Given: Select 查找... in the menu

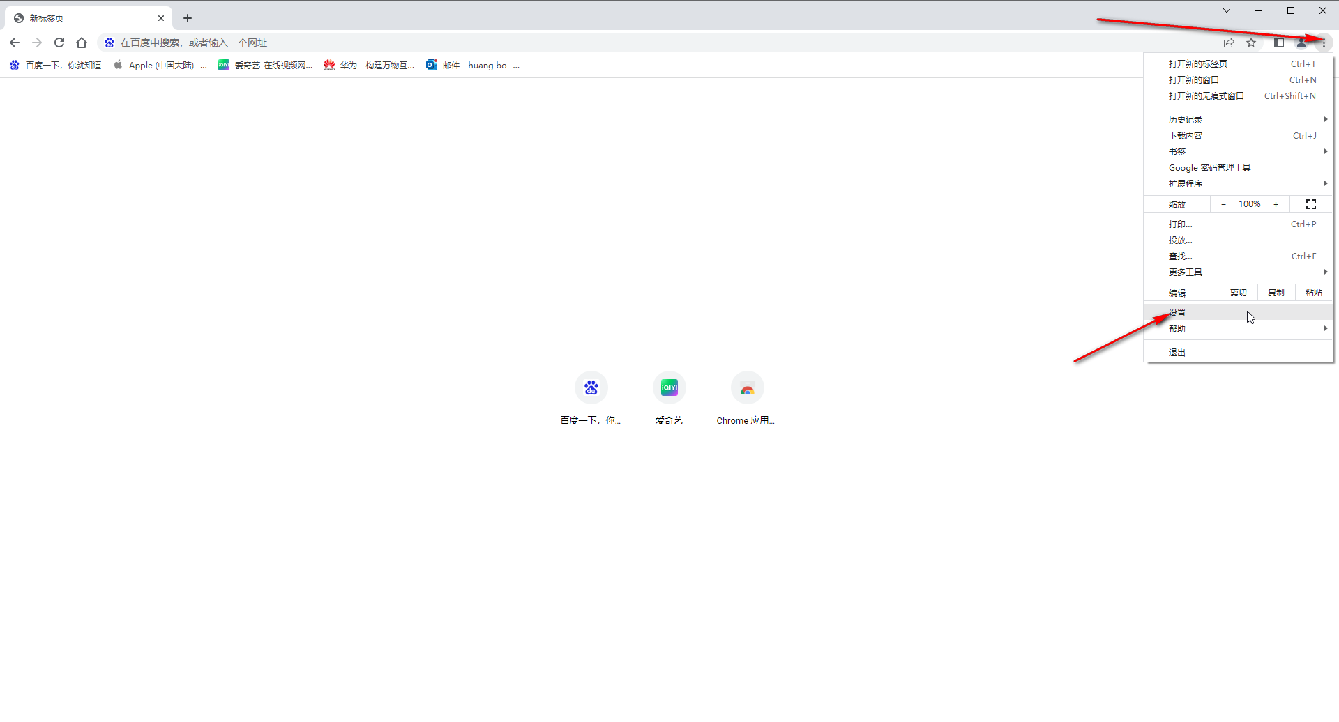Looking at the screenshot, I should pos(1239,256).
